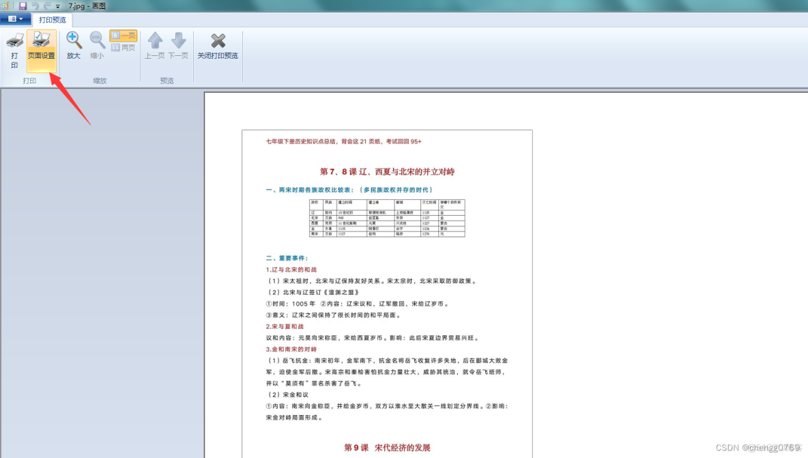The image size is (808, 458).
Task: Save using the quick access floppy icon
Action: 23,5
